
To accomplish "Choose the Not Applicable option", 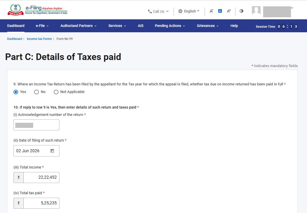I will [x=69, y=92].
